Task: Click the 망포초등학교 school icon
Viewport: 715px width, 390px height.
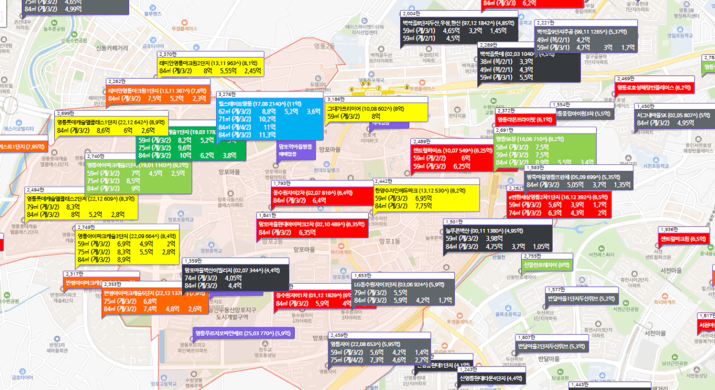Action: coord(179,212)
